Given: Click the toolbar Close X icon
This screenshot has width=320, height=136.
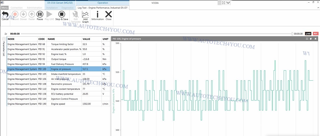Looking at the screenshot, I should point(108,15).
